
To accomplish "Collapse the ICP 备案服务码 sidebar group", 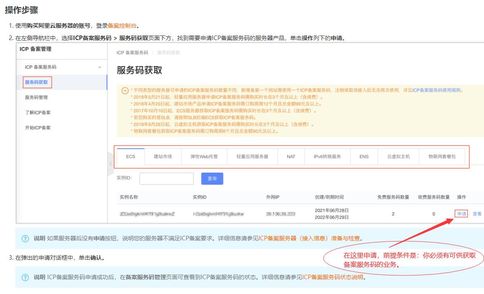I will point(99,67).
